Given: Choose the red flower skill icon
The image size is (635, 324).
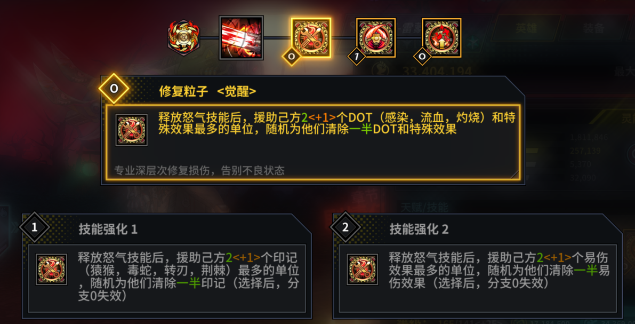Looking at the screenshot, I should click(x=375, y=38).
